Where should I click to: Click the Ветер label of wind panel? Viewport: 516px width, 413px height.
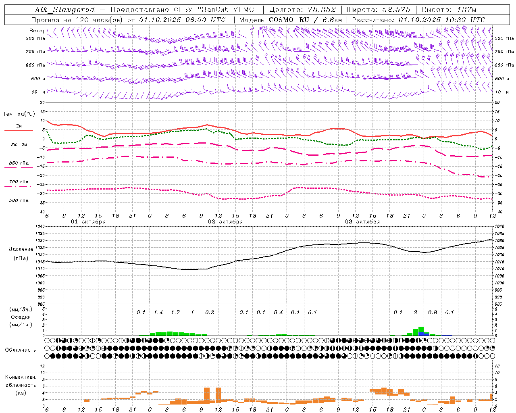tap(37, 31)
